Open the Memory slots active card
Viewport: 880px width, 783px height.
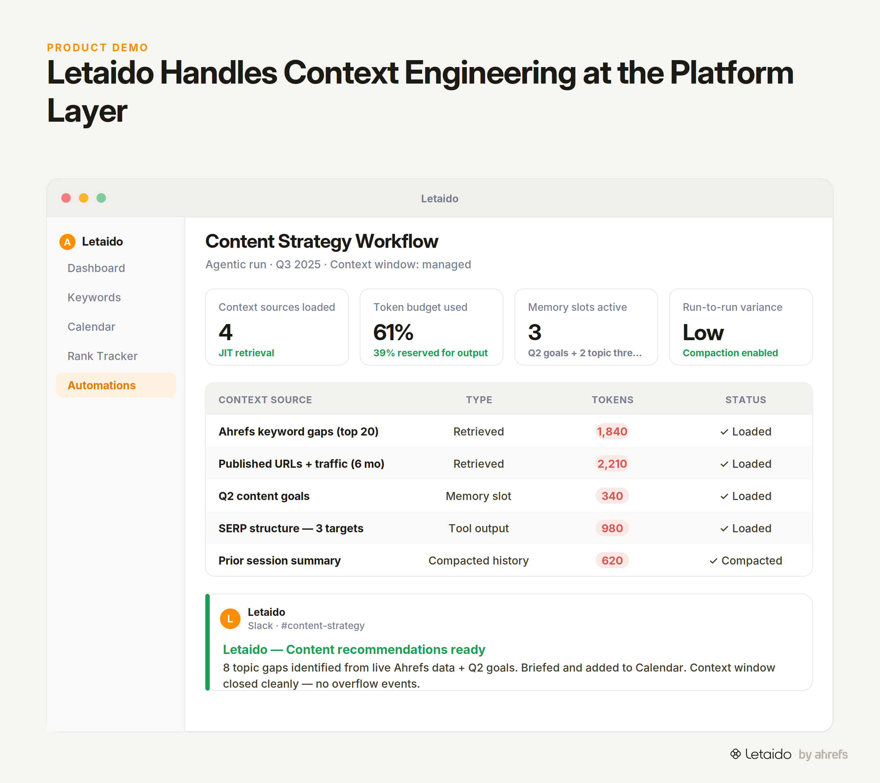[x=586, y=327]
